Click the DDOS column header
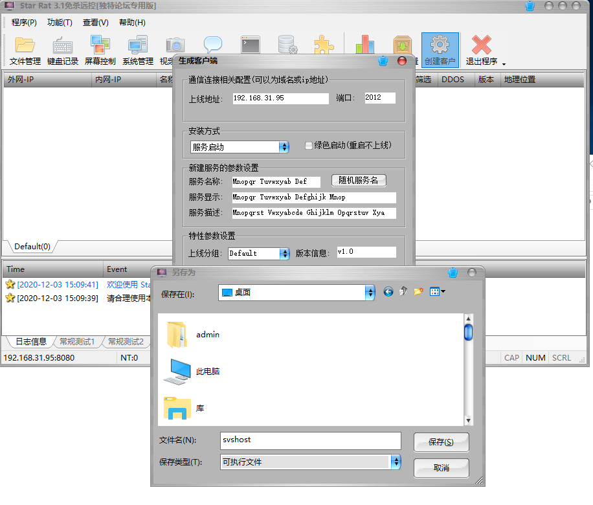The image size is (593, 505). [x=456, y=80]
